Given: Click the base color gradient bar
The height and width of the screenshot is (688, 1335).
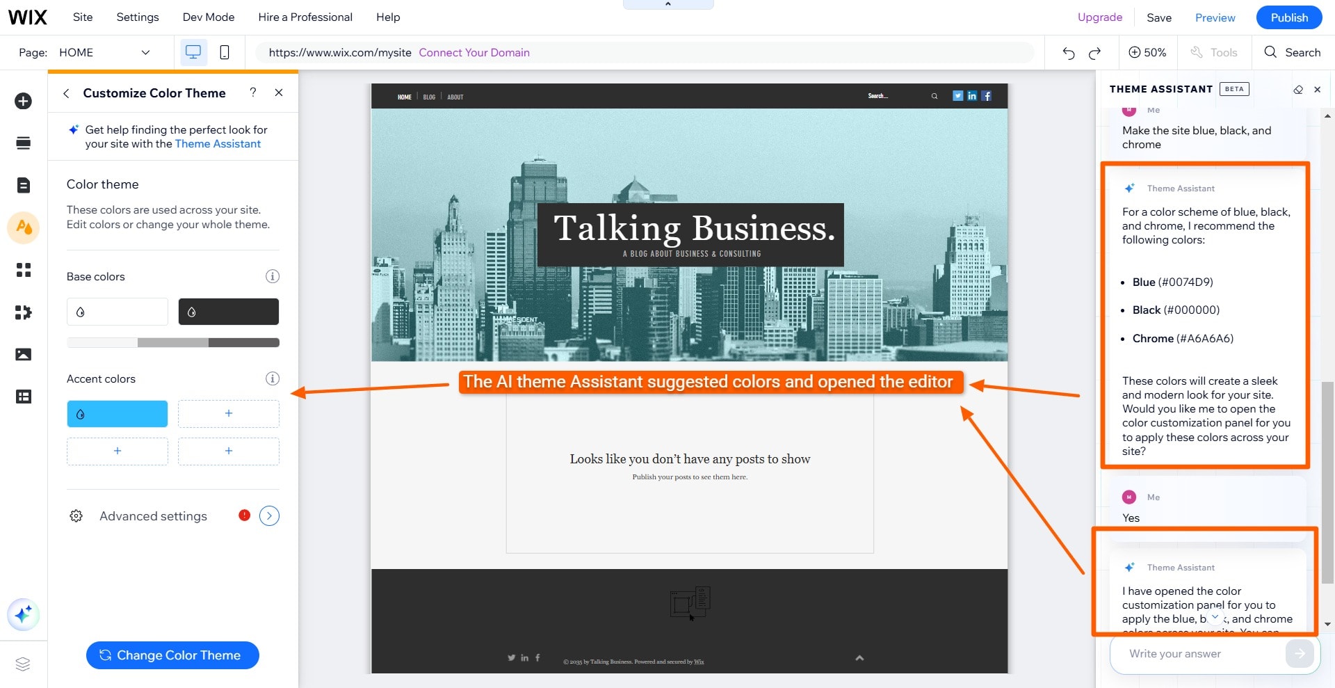Looking at the screenshot, I should [x=173, y=342].
